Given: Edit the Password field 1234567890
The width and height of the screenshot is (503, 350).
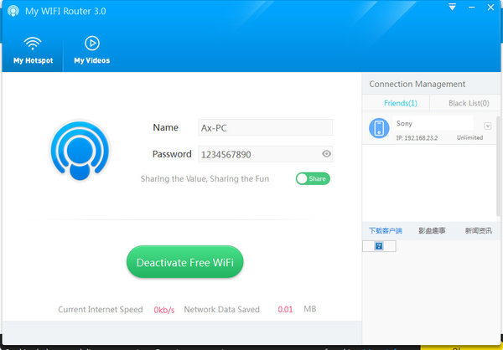Looking at the screenshot, I should (x=265, y=154).
